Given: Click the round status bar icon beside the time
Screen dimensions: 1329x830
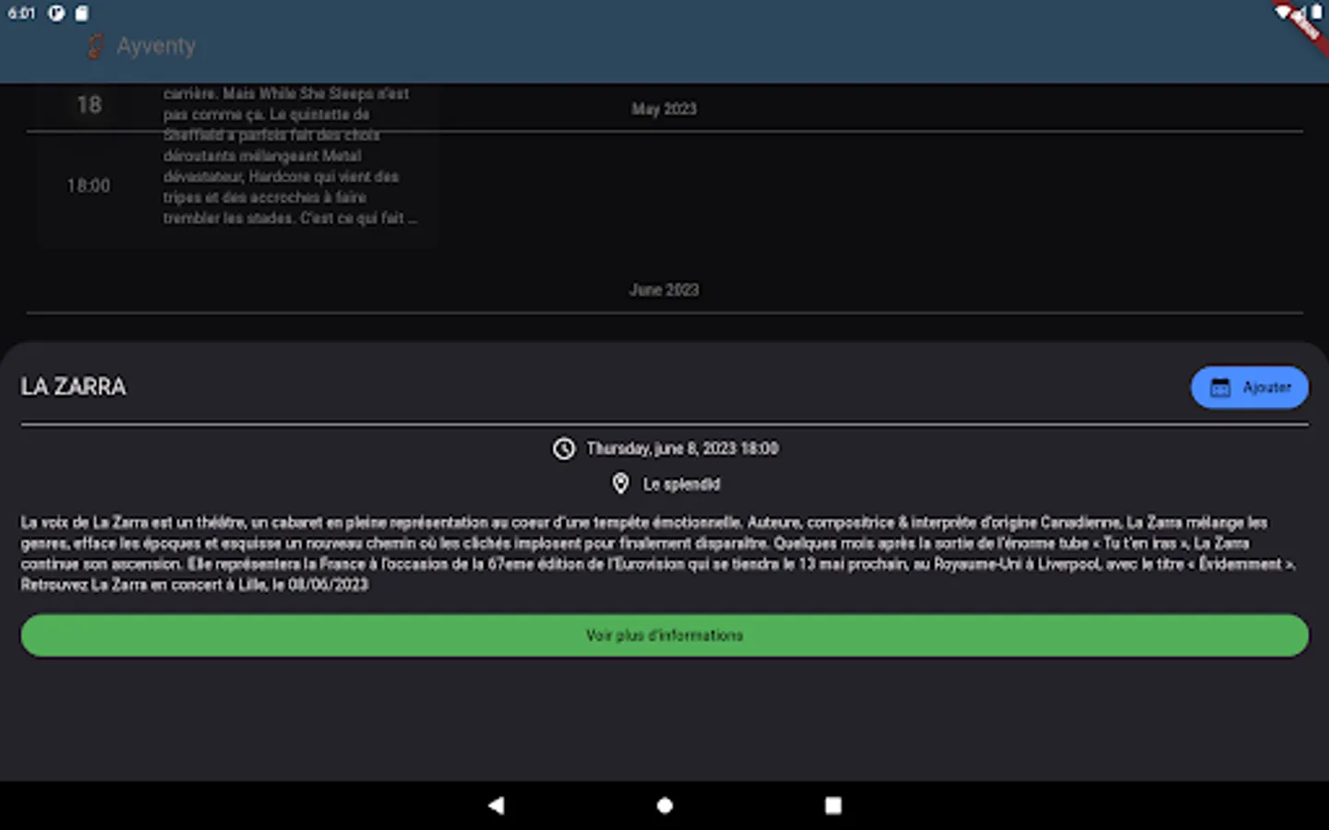Looking at the screenshot, I should coord(56,13).
